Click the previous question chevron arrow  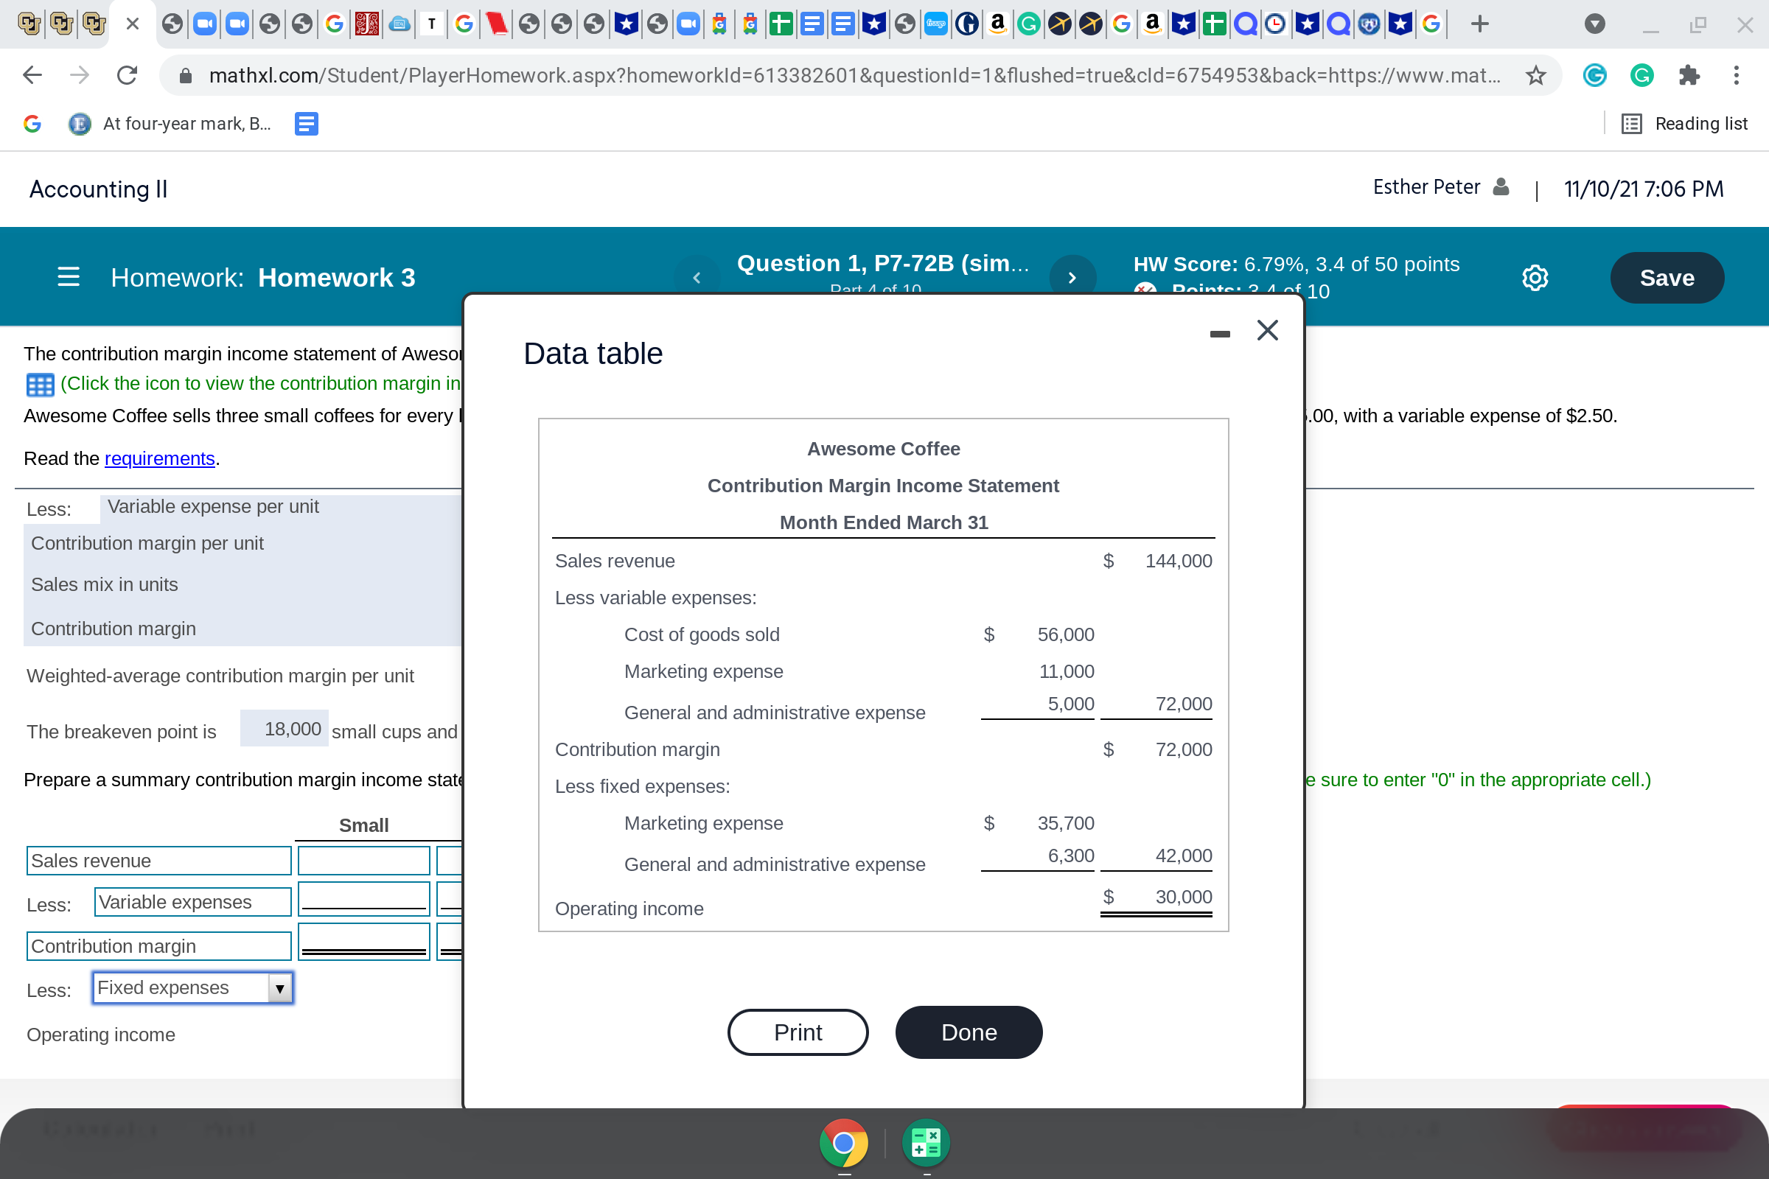click(x=696, y=277)
